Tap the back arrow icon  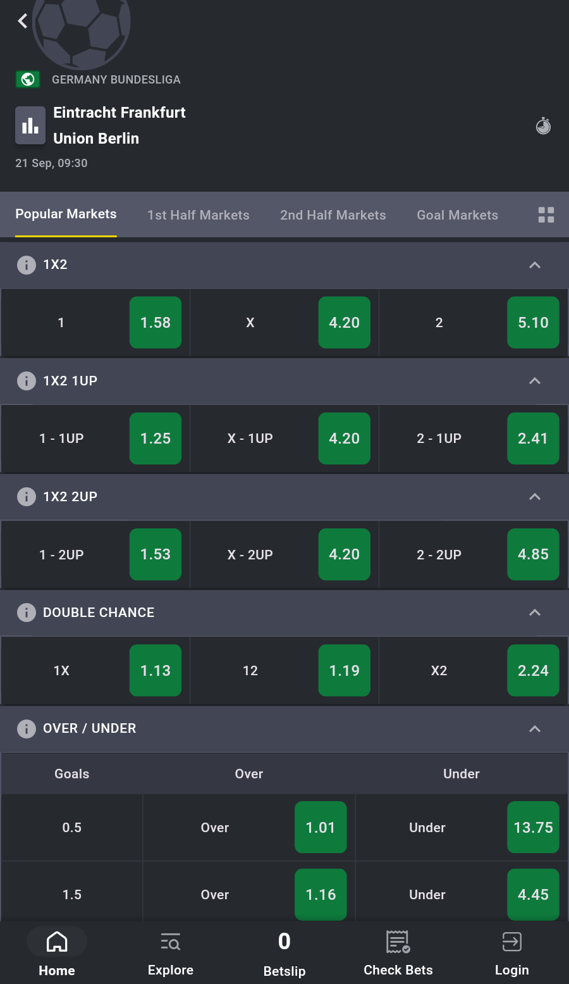click(x=23, y=21)
